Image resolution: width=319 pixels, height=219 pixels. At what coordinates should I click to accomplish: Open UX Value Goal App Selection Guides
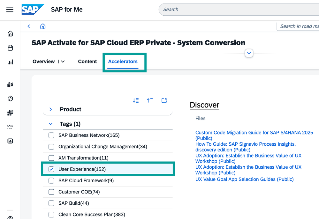click(x=245, y=179)
